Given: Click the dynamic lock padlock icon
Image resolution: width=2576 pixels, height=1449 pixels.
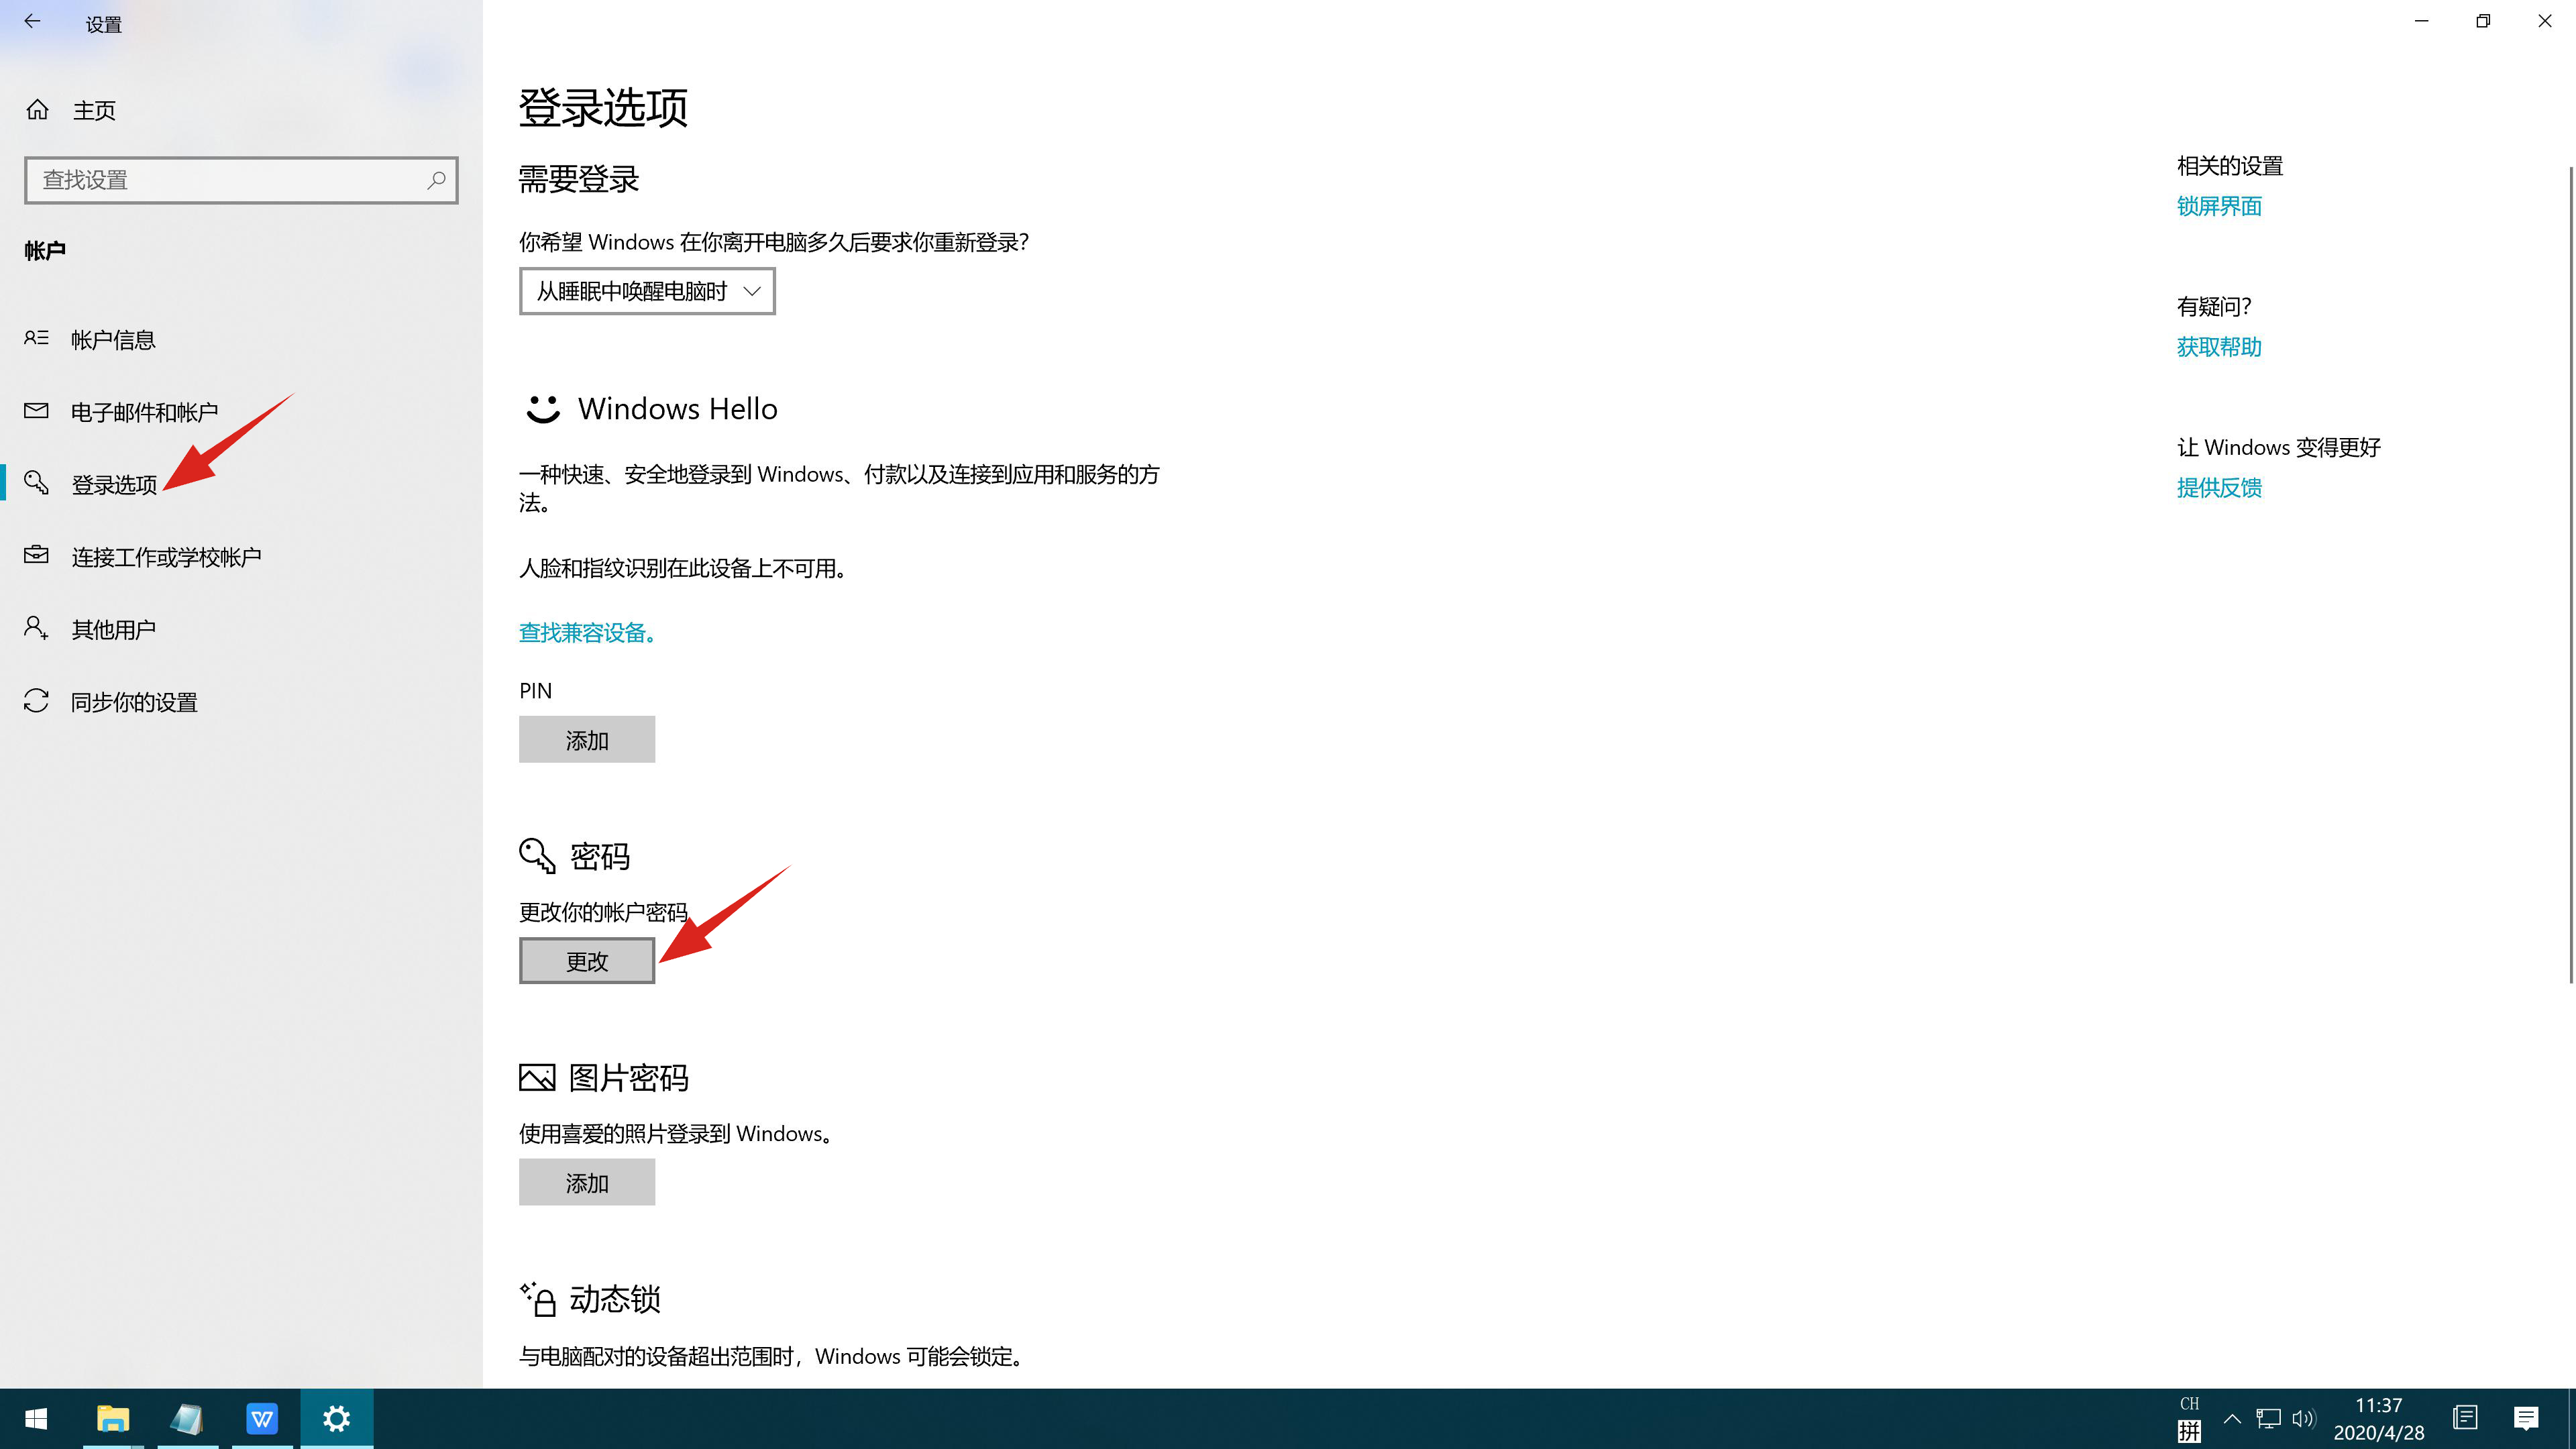Looking at the screenshot, I should 537,1299.
